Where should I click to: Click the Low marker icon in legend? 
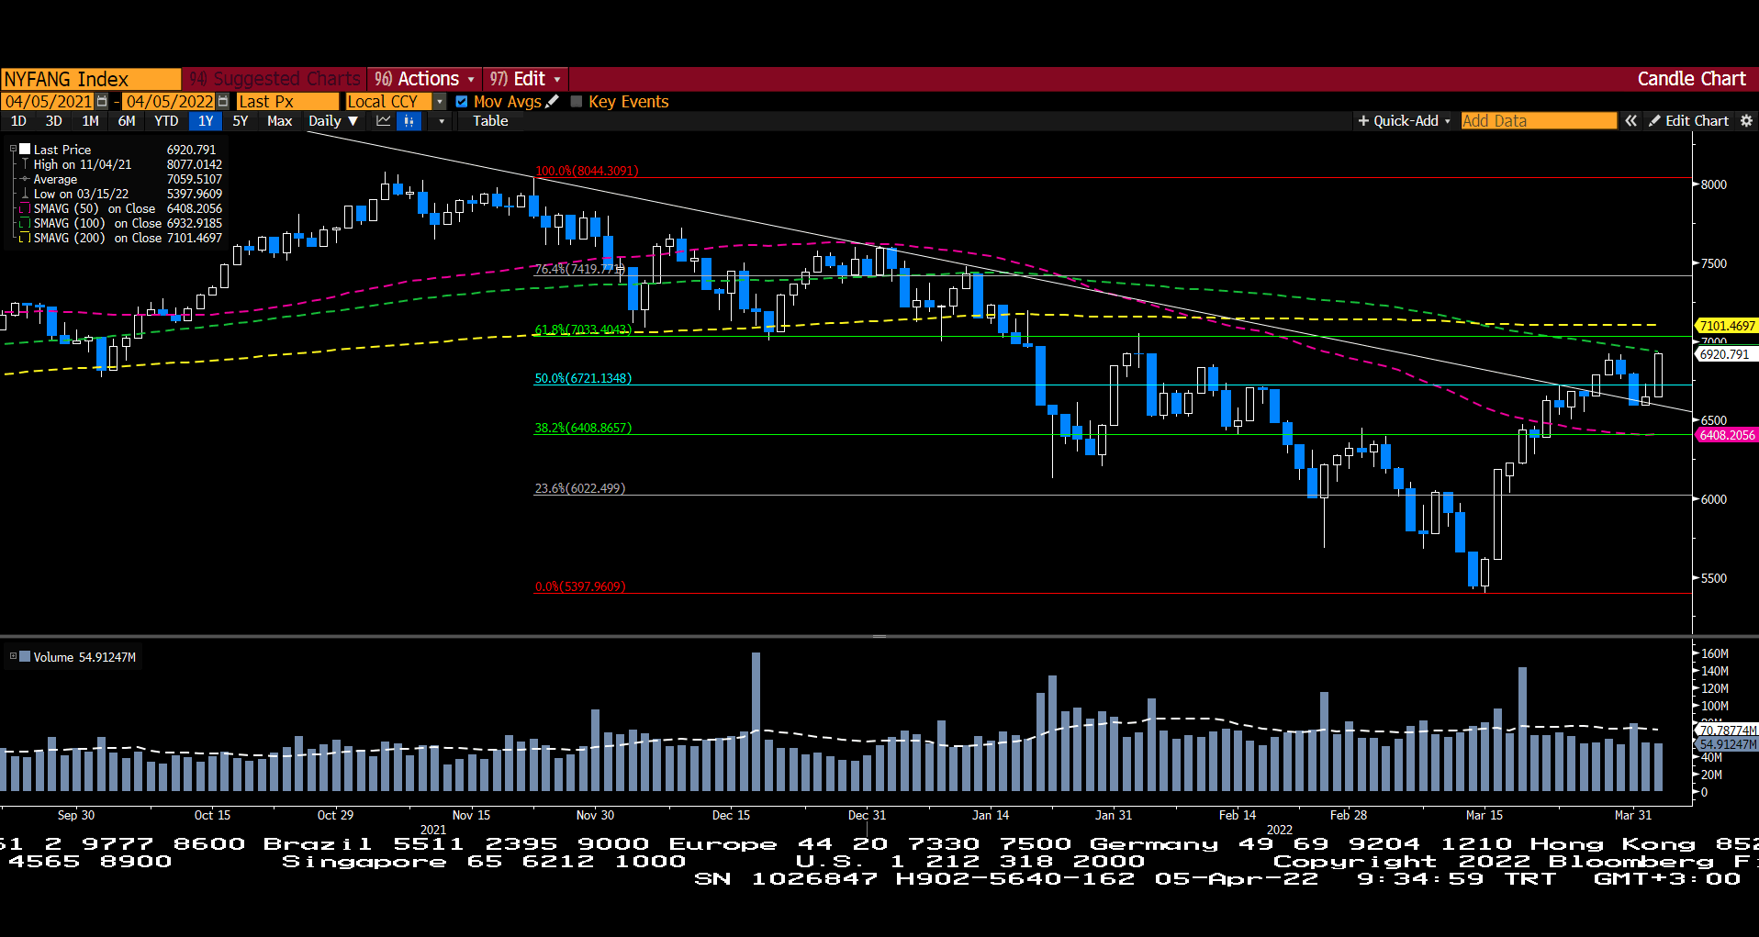click(x=25, y=194)
